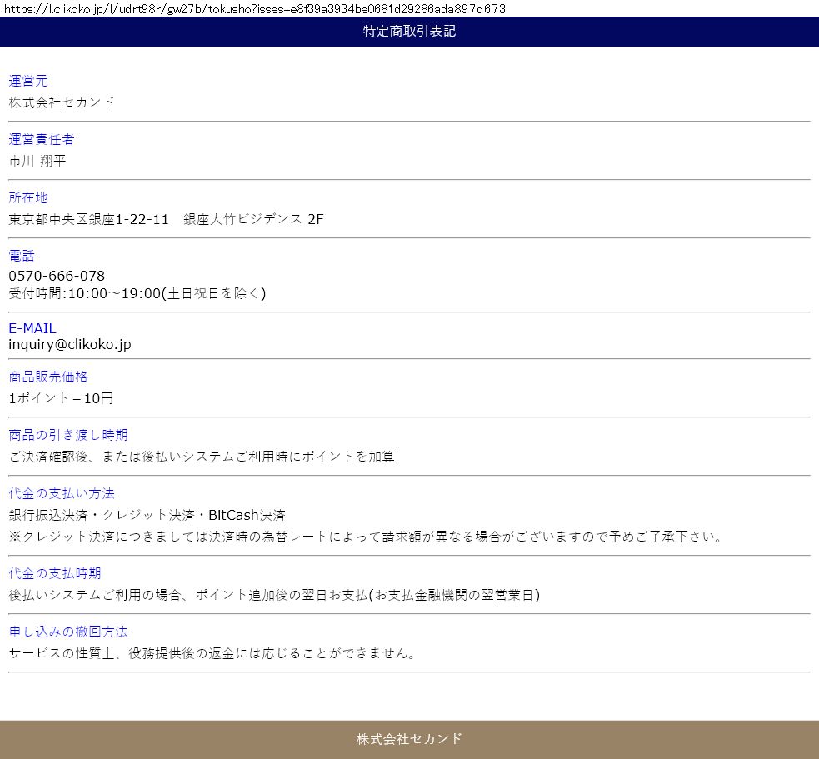
Task: Click the ※クレジット決済 exchange rate note
Action: click(x=366, y=537)
